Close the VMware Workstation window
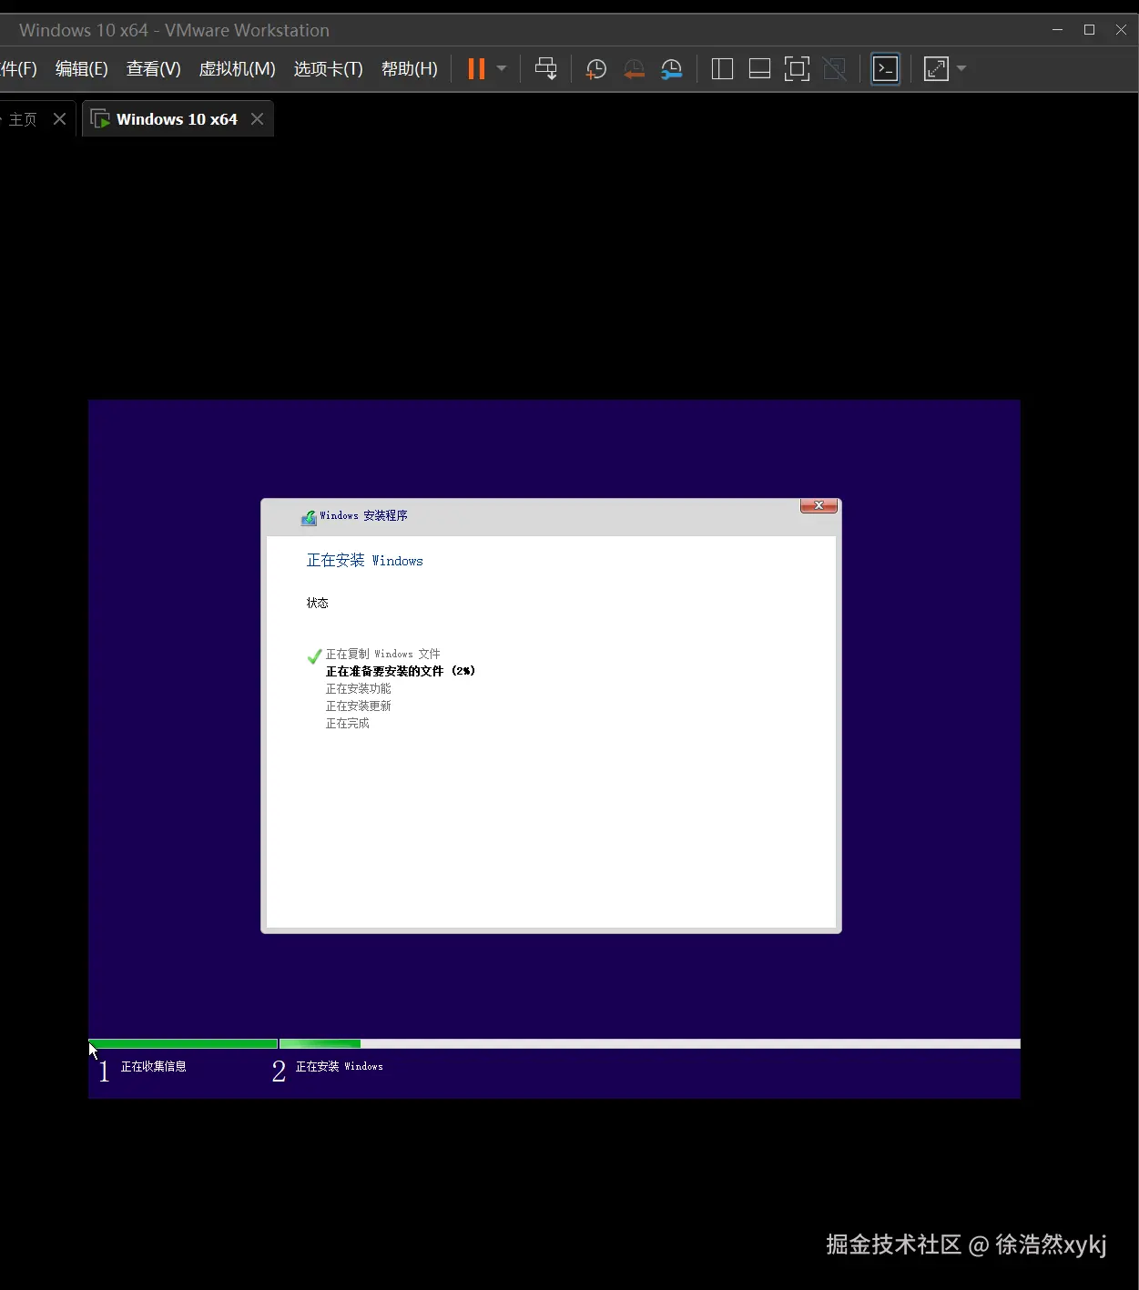This screenshot has height=1290, width=1139. pyautogui.click(x=1122, y=30)
